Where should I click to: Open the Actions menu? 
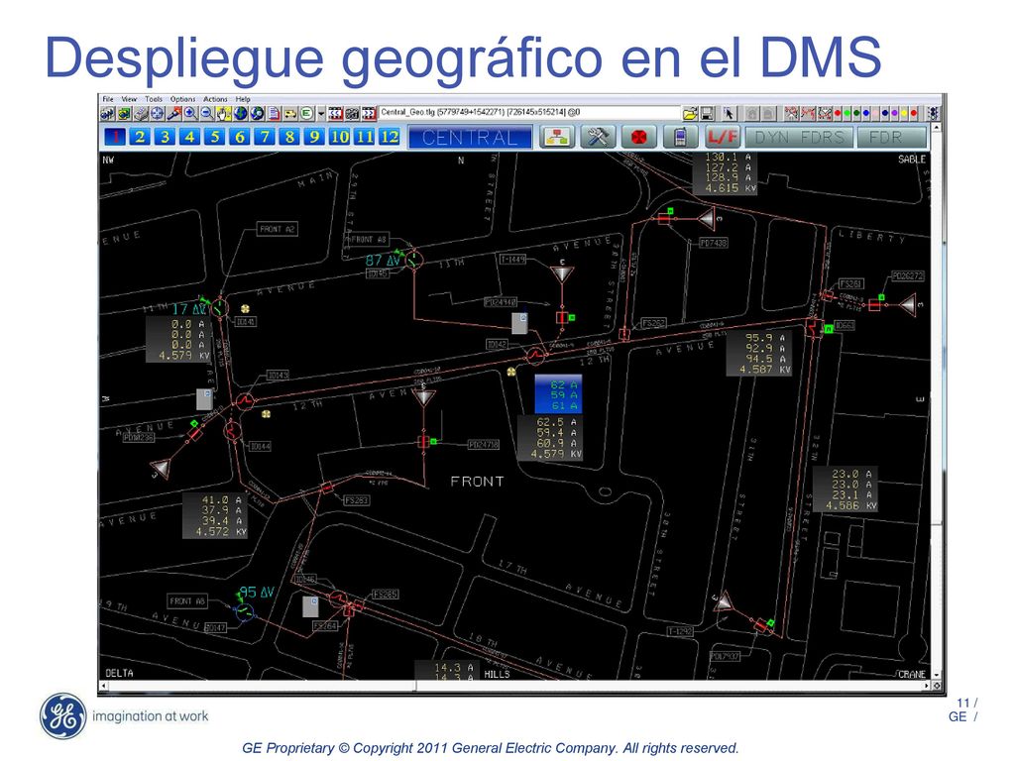point(215,99)
